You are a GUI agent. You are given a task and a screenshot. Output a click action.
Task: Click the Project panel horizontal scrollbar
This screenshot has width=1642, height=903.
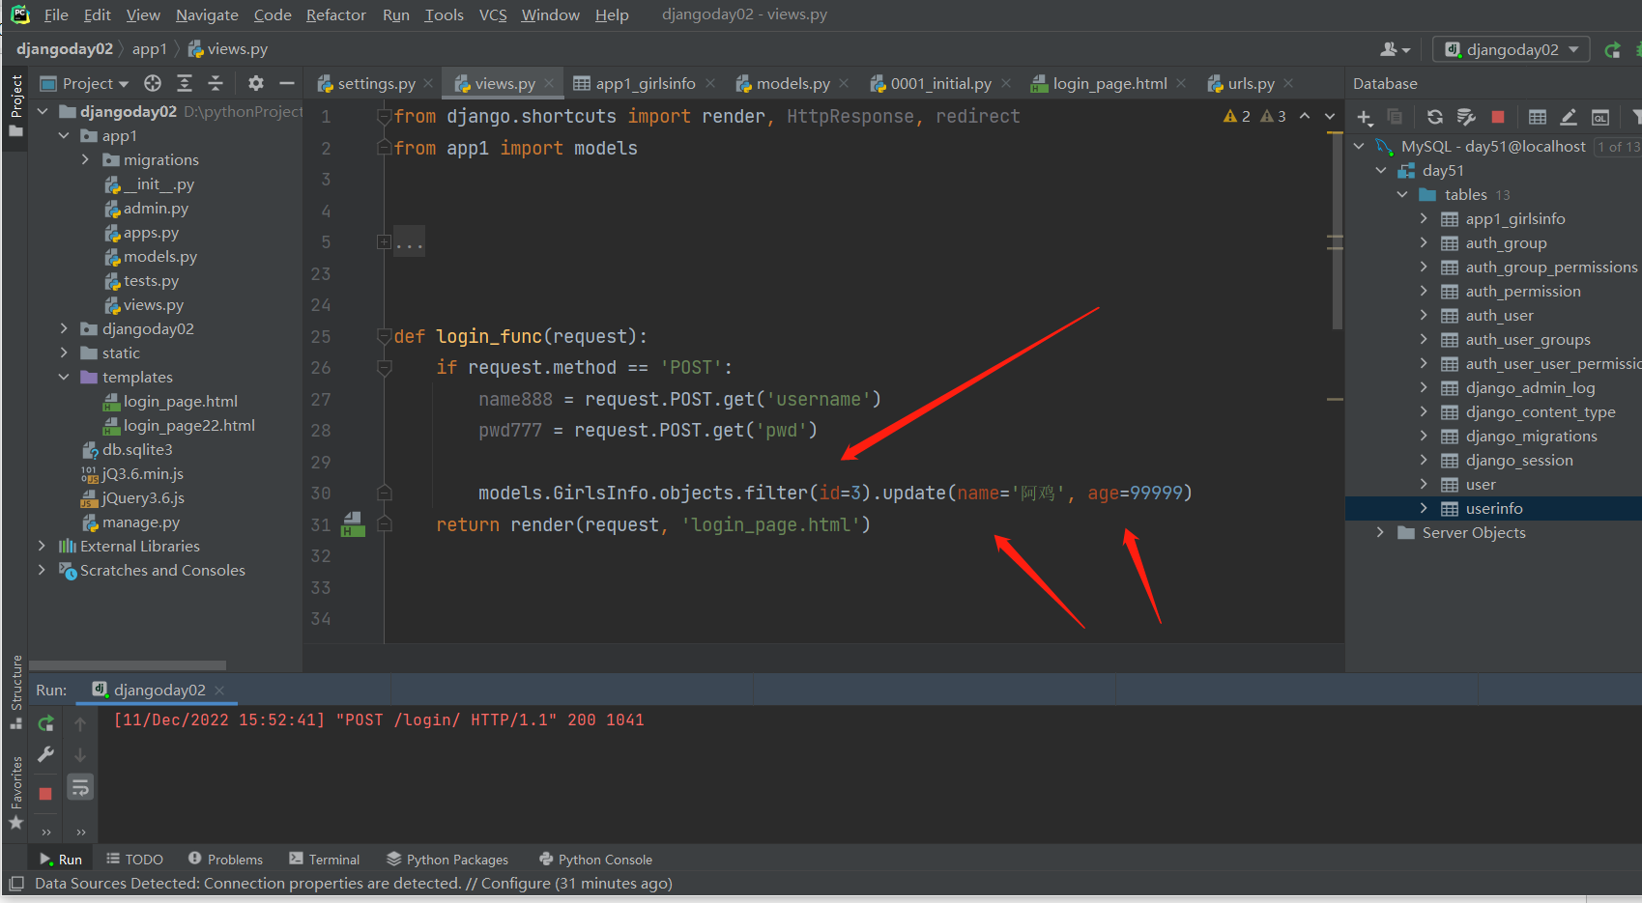point(128,665)
